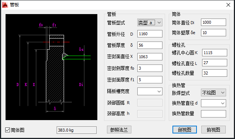Click the disabled 颈部圆弧 R field
Viewport: 235px width, 139px height.
150,103
